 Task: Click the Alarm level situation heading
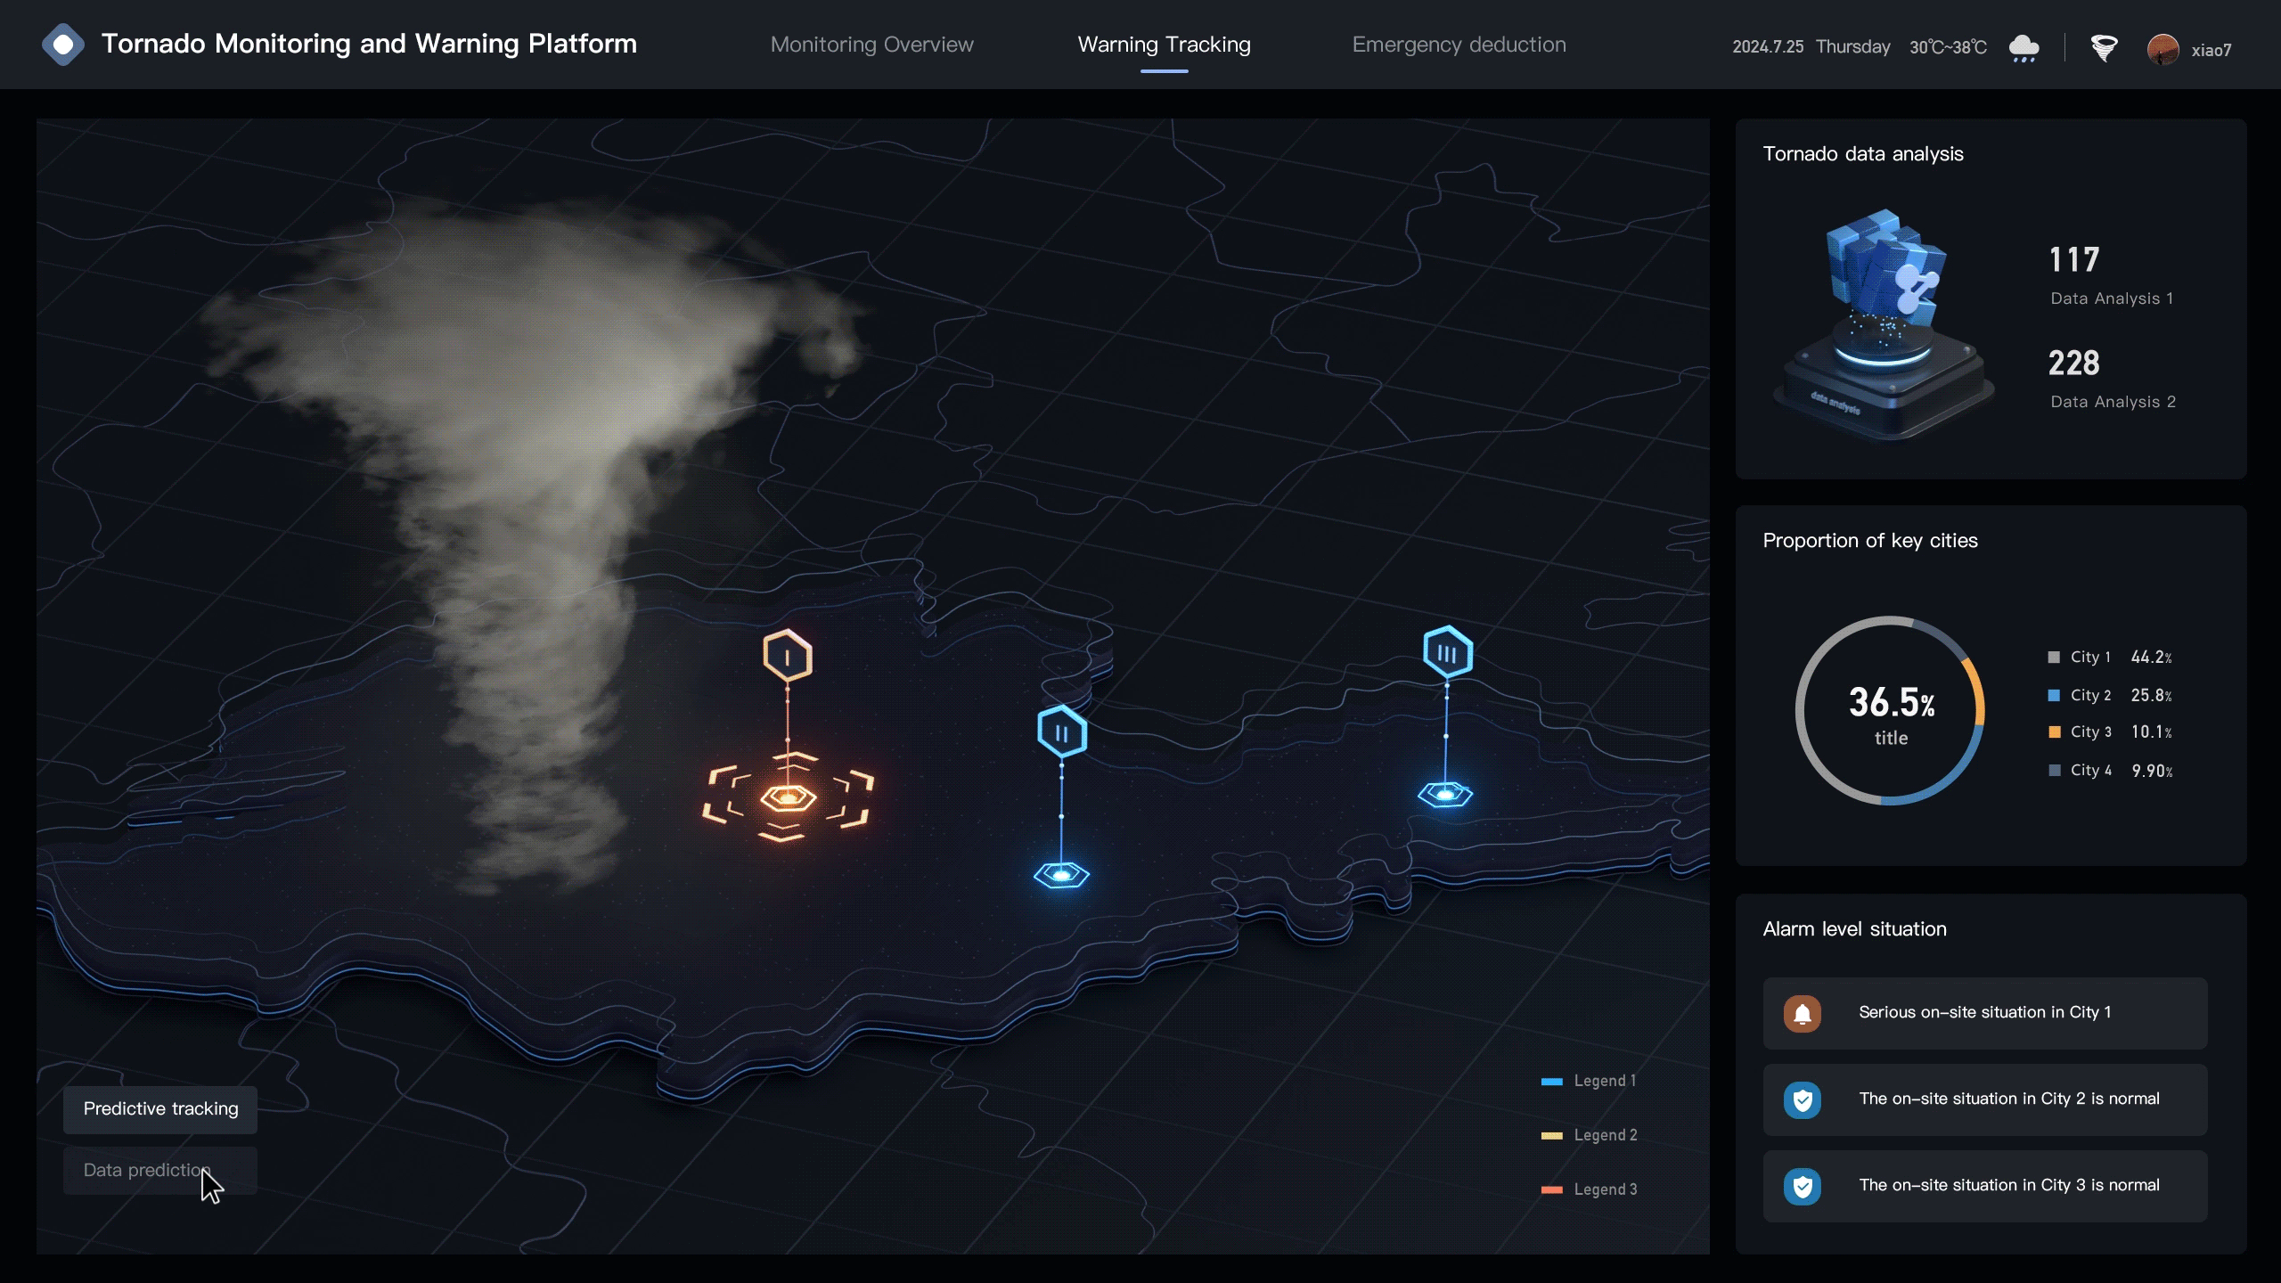click(x=1854, y=929)
